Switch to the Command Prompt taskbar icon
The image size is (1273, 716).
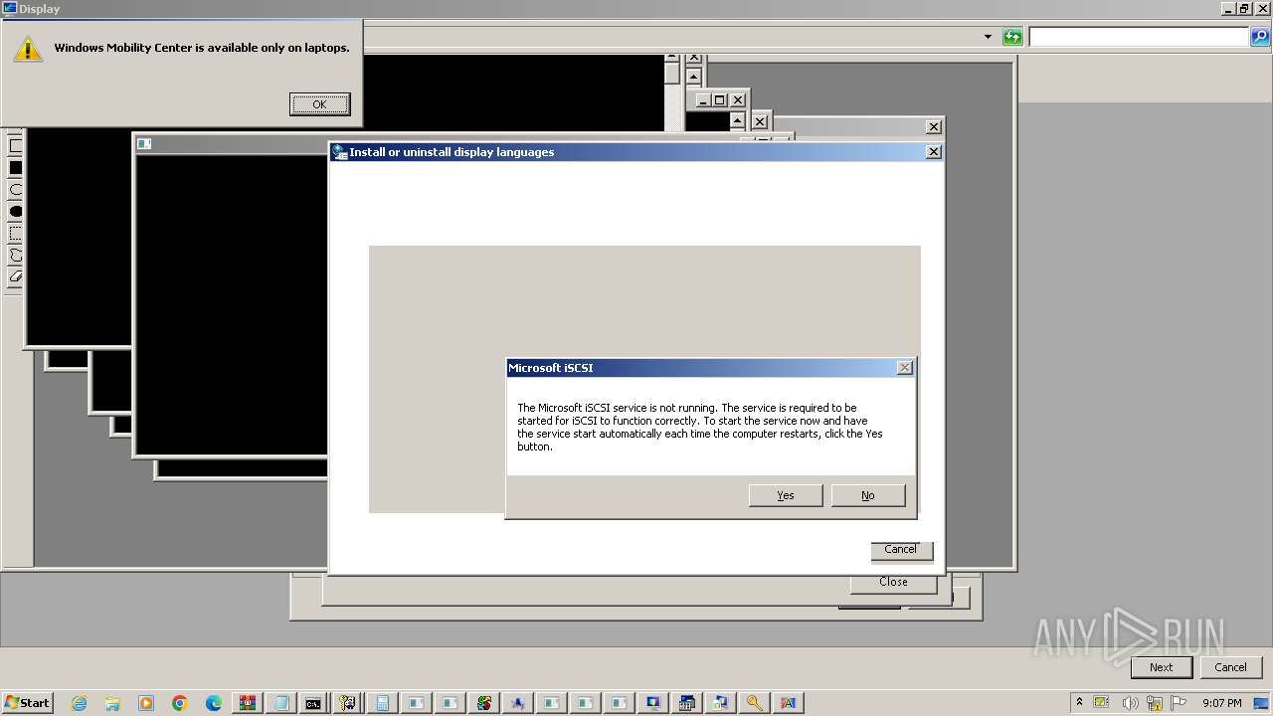pos(313,703)
